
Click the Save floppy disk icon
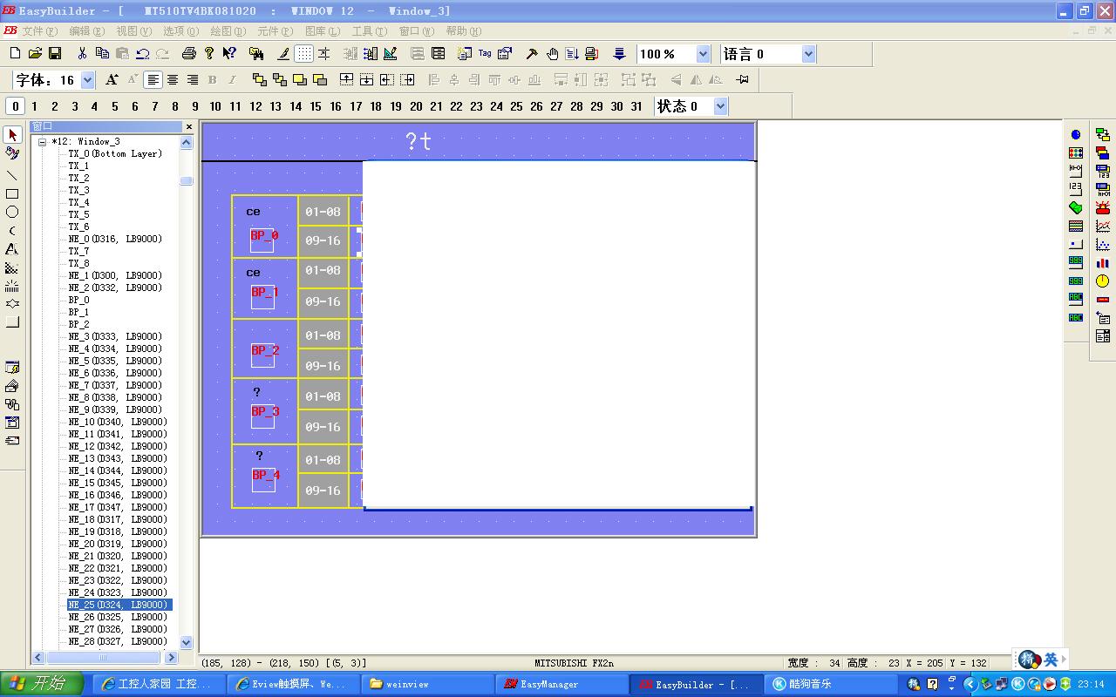[x=55, y=54]
